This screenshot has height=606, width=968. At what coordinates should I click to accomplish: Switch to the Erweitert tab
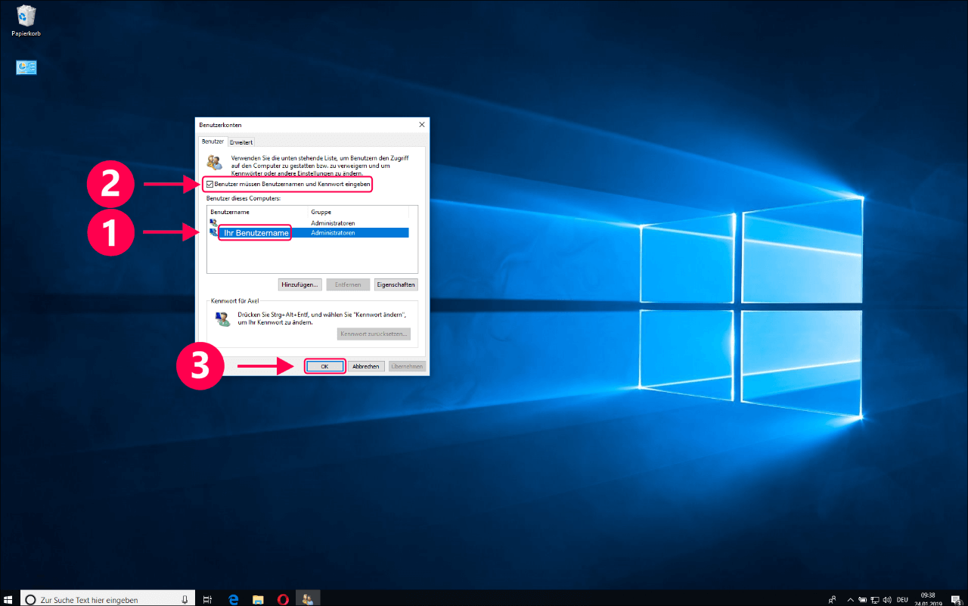point(241,141)
